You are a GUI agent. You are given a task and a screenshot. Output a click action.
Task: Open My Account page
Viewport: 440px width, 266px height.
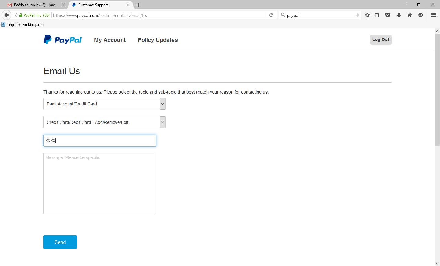tap(110, 40)
